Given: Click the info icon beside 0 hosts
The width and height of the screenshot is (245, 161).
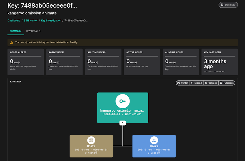Looking at the screenshot, I should point(96,153).
